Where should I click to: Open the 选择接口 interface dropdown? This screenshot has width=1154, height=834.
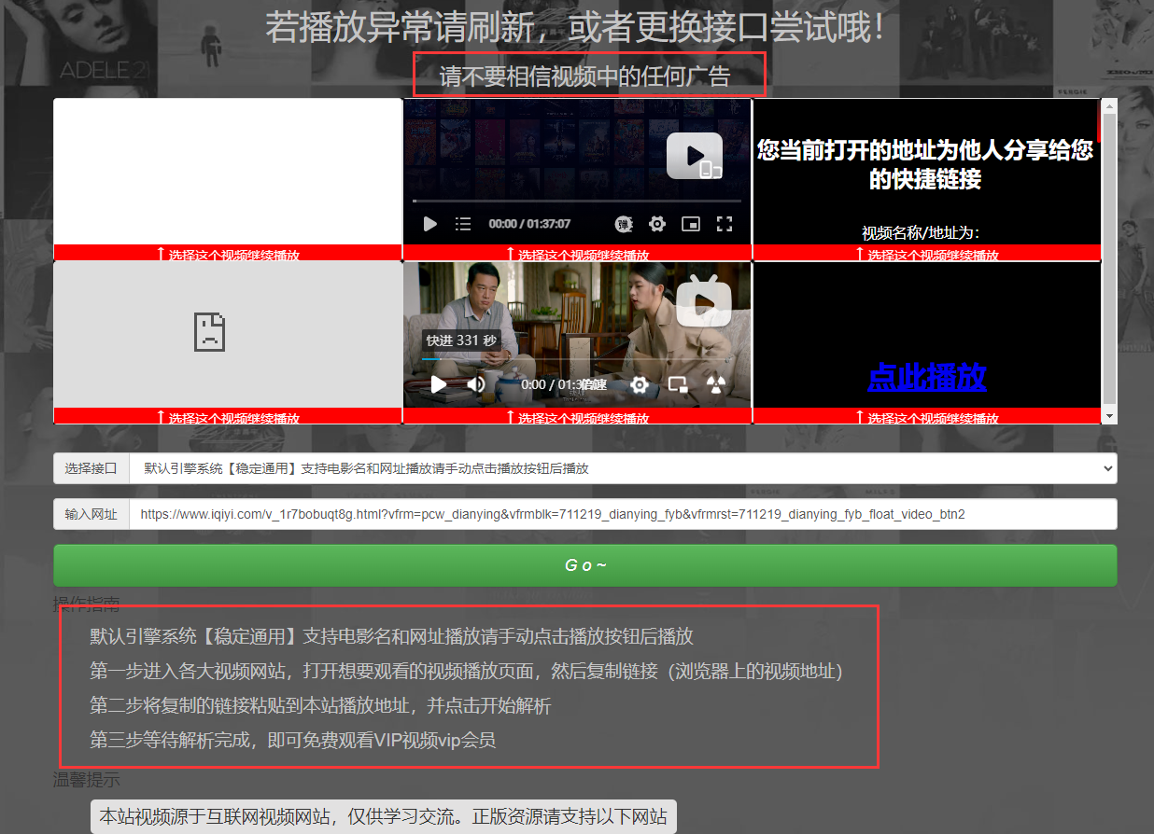click(x=623, y=468)
